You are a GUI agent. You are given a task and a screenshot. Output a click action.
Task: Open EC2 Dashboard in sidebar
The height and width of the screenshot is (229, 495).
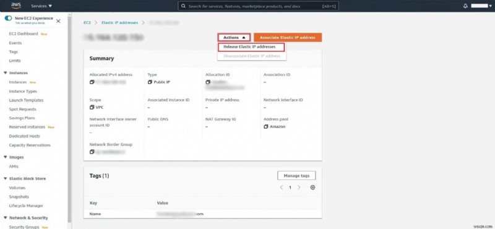24,34
